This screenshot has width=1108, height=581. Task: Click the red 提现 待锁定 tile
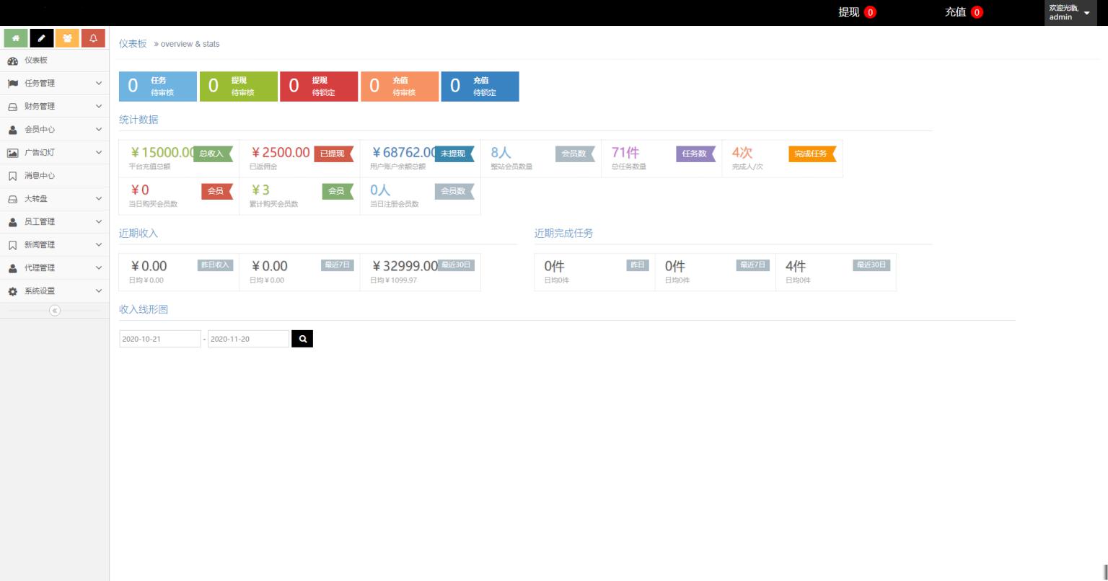click(x=319, y=87)
